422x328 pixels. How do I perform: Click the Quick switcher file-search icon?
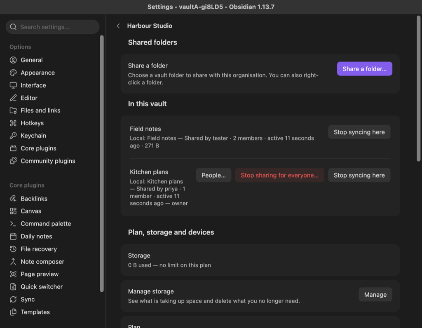[13, 286]
